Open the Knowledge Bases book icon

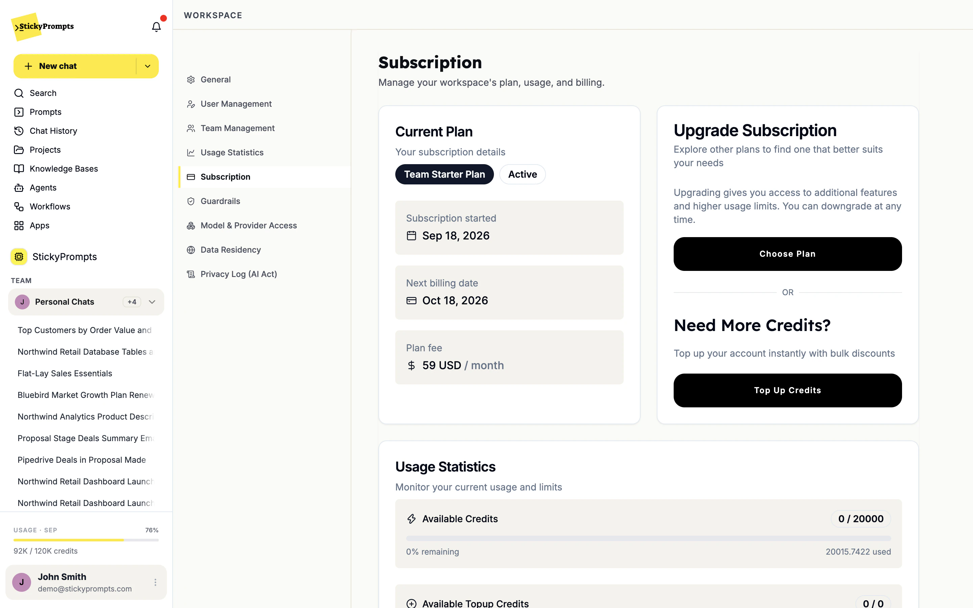pos(19,169)
